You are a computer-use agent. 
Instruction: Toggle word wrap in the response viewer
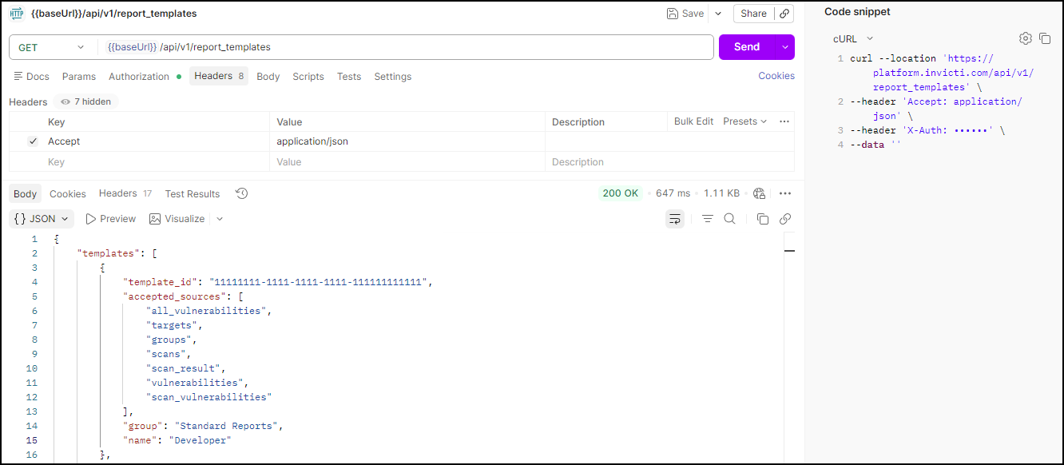tap(676, 218)
